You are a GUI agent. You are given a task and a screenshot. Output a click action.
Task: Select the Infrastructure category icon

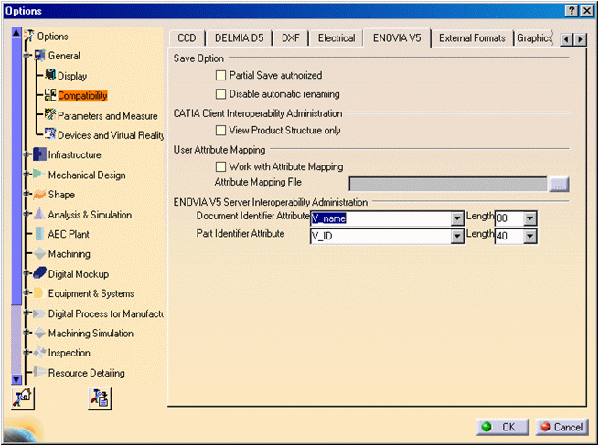point(39,154)
